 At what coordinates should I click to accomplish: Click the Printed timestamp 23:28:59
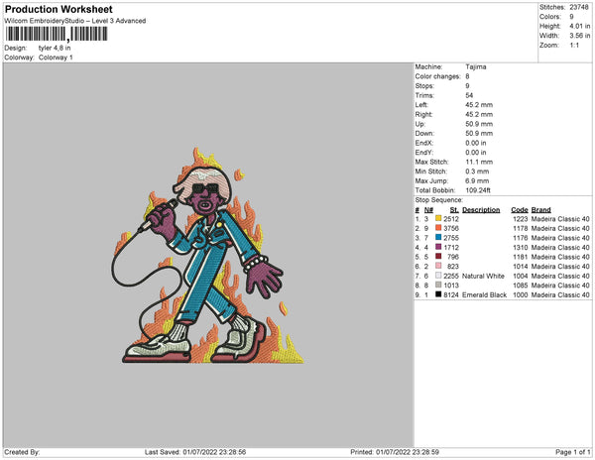tap(423, 452)
